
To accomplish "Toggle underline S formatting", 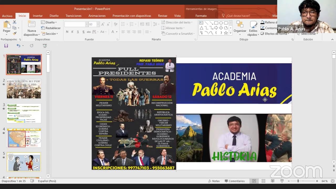I will coord(78,32).
